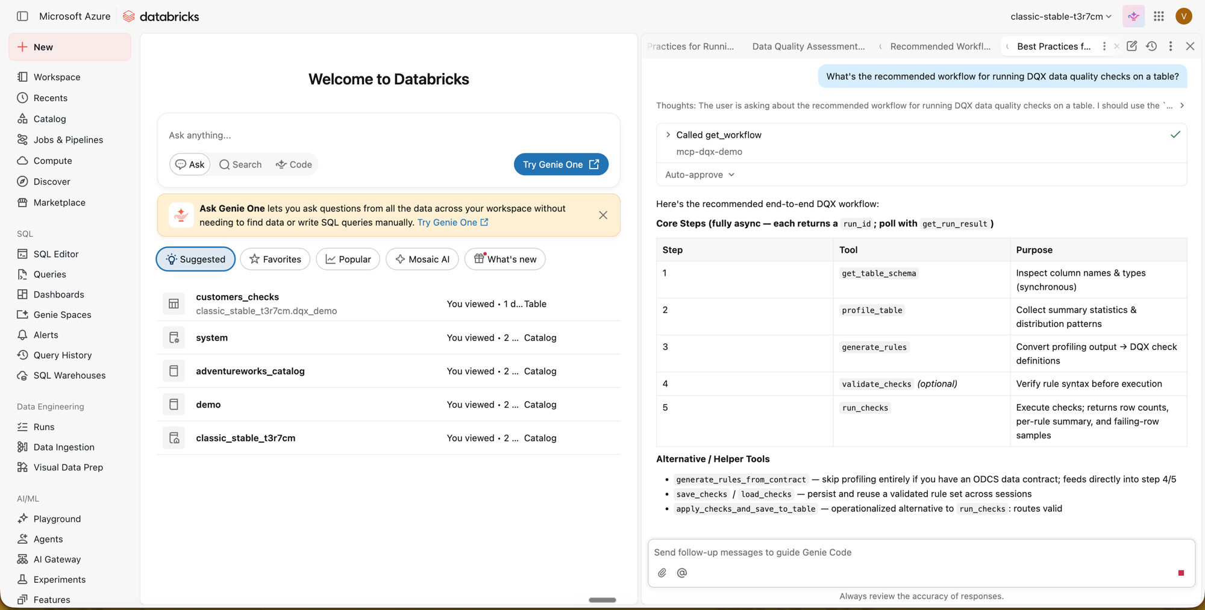Screen dimensions: 1205x610
Task: Open Recents in the sidebar
Action: [51, 98]
